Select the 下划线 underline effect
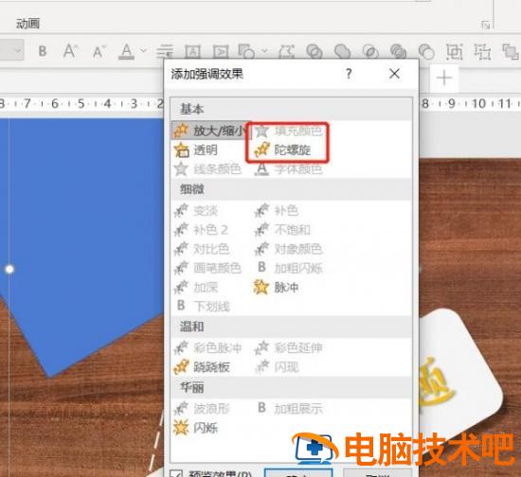Viewport: 521px width, 477px height. click(x=203, y=306)
